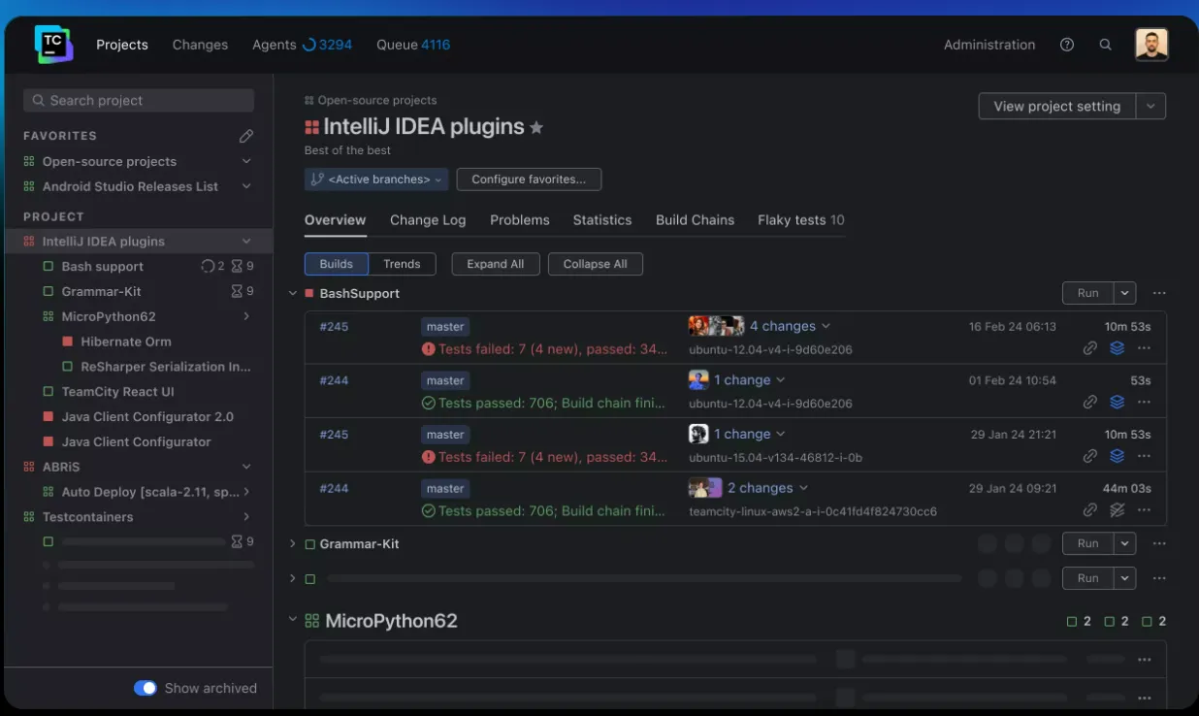Image resolution: width=1199 pixels, height=716 pixels.
Task: Open the TeamCity logo home icon
Action: (x=53, y=45)
